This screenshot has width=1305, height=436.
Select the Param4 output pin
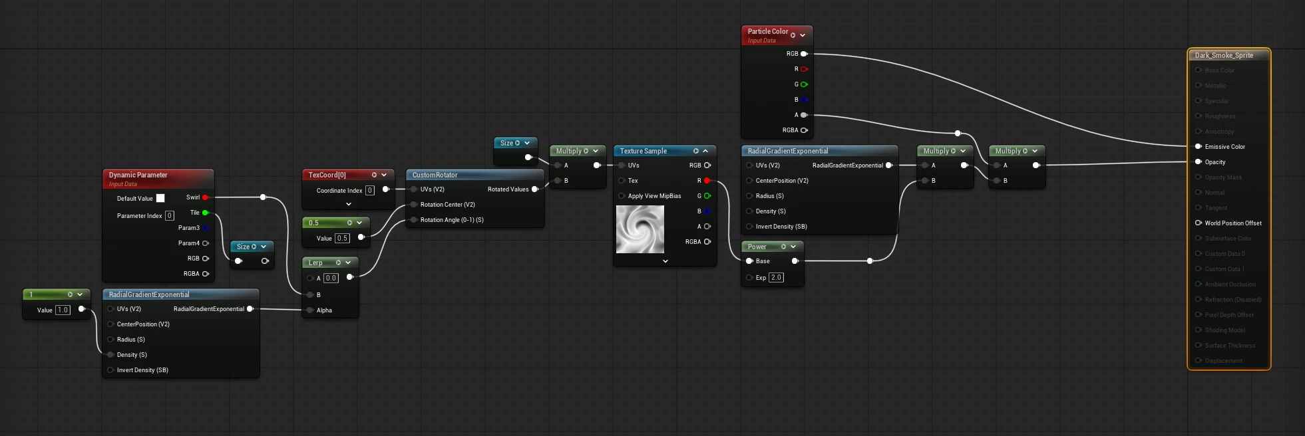[206, 243]
